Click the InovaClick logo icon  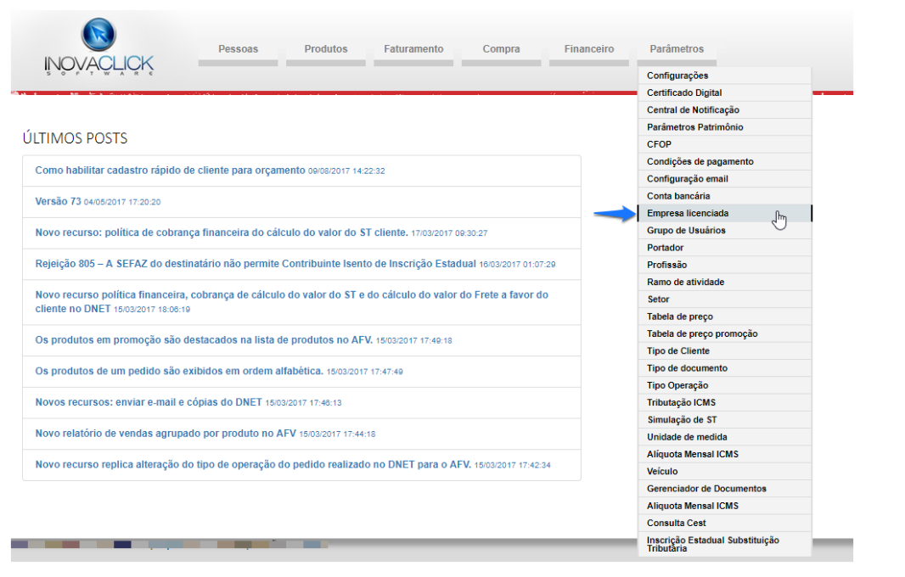coord(99,37)
